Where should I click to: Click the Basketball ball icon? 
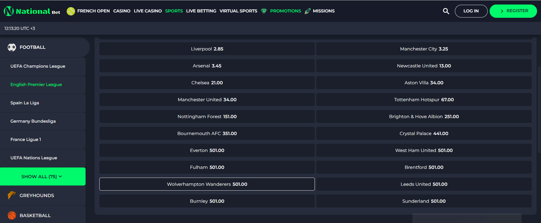(12, 215)
